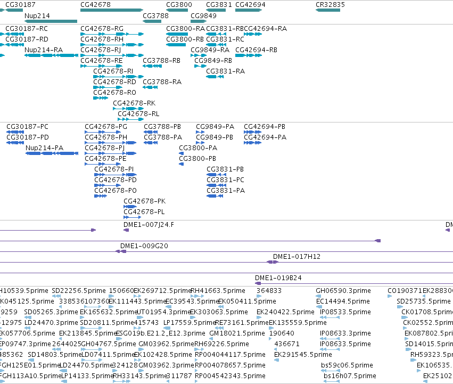
Task: Select the CR32835 gene label
Action: [x=330, y=5]
